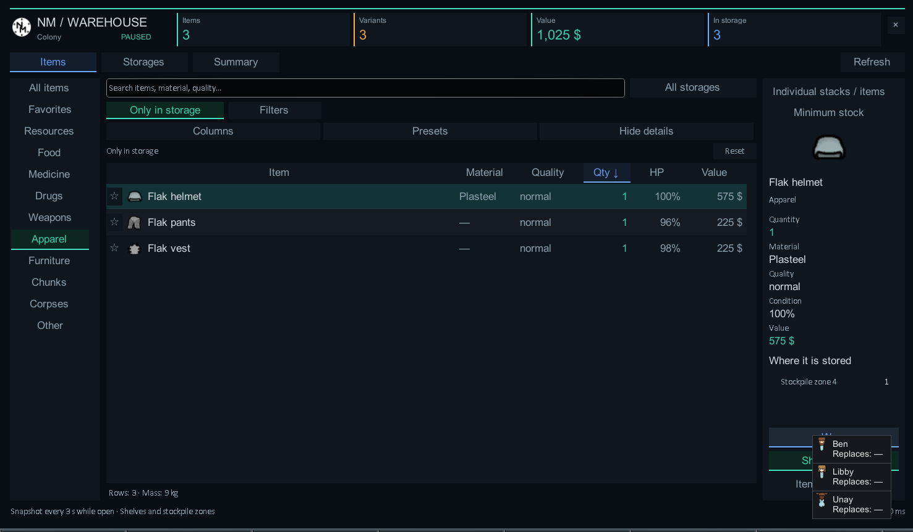Select the Medicine category

point(49,174)
